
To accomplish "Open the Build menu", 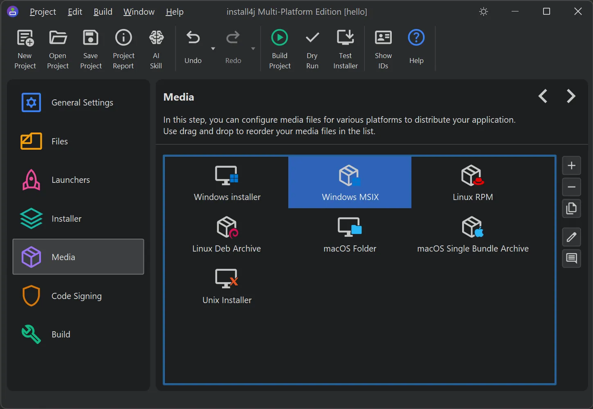I will click(103, 12).
